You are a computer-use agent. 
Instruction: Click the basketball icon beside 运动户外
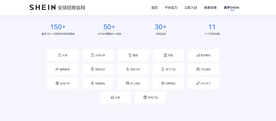[57, 83]
